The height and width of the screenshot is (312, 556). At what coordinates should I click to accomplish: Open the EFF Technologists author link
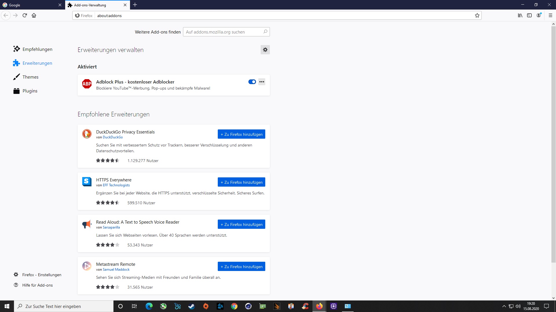(116, 185)
